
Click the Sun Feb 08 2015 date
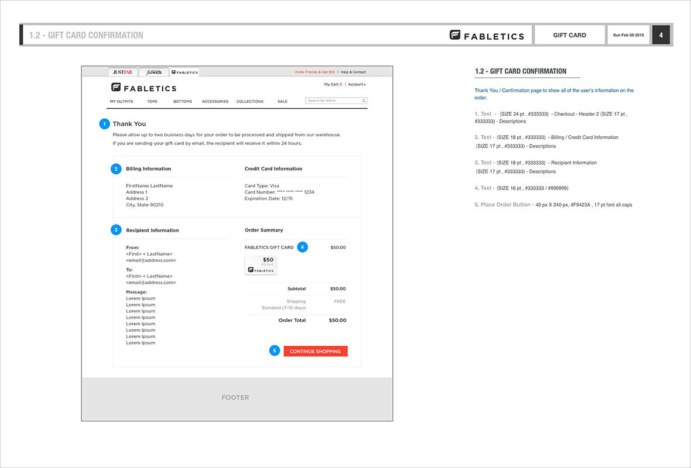(x=628, y=35)
